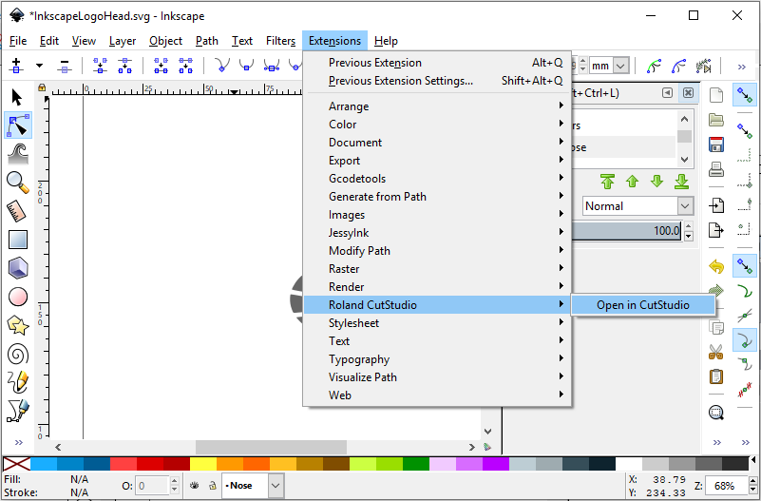Select the Zoom magnifier tool
The width and height of the screenshot is (761, 501).
[x=18, y=183]
